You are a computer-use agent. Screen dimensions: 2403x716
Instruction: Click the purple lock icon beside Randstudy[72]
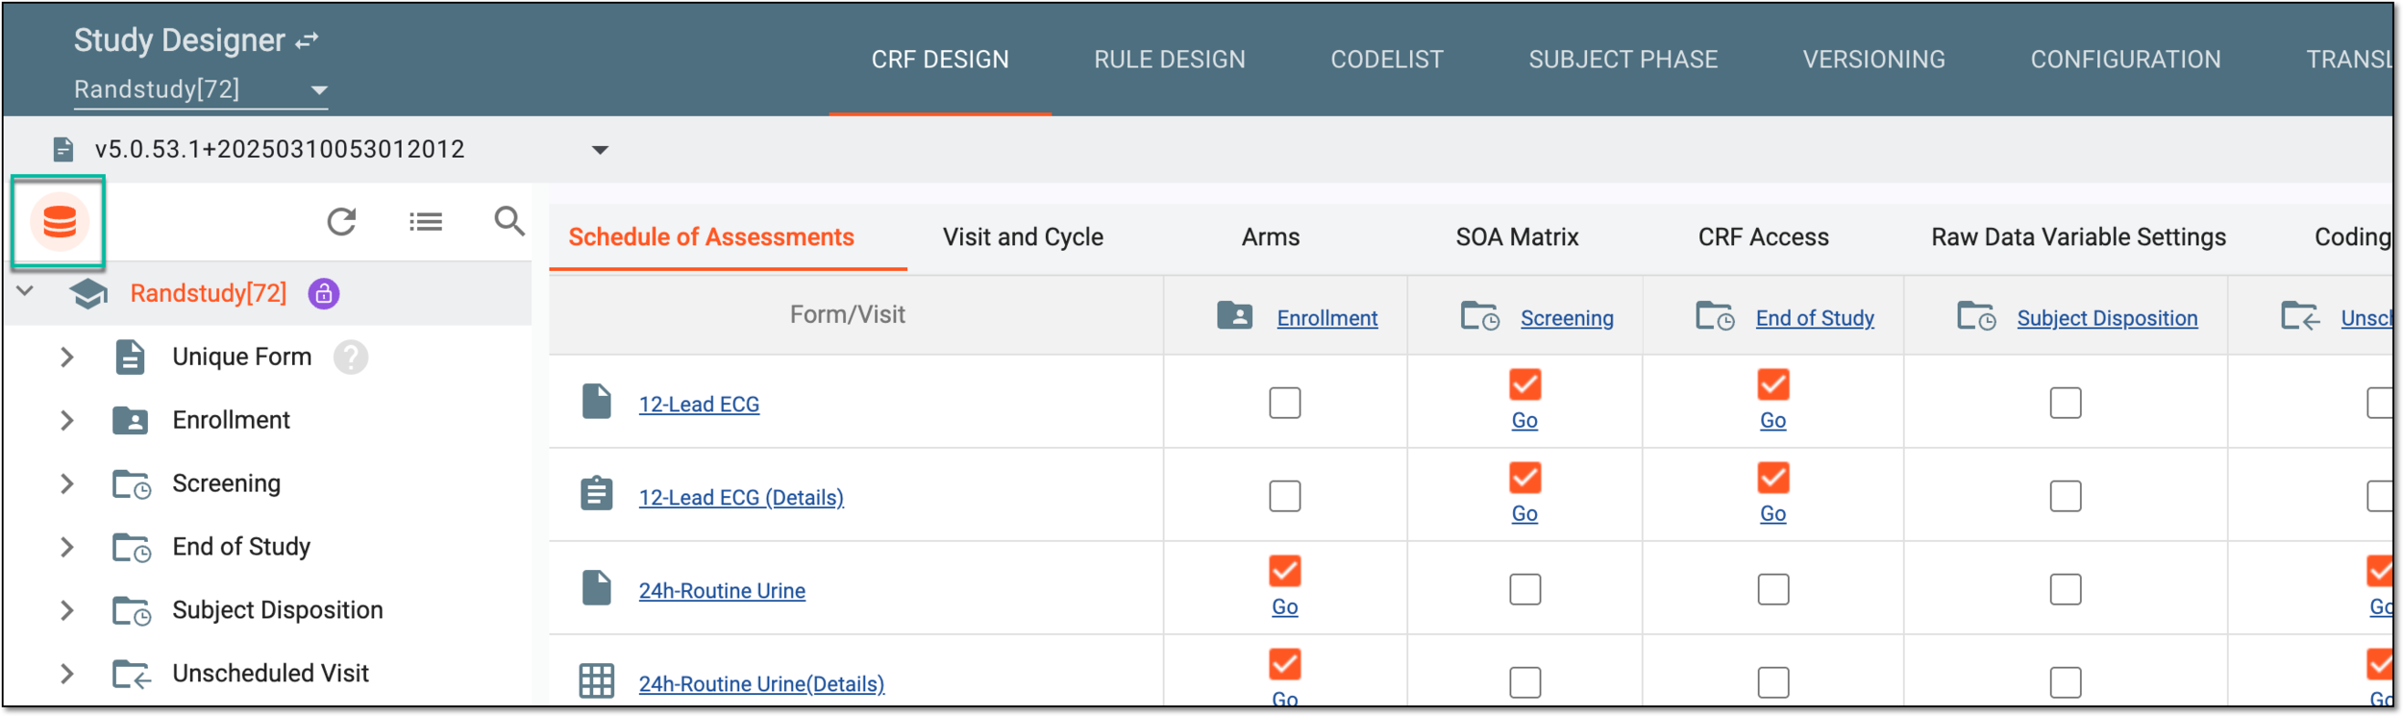pos(324,293)
